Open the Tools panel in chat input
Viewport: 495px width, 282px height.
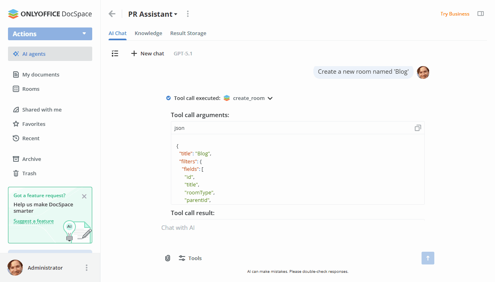[x=190, y=258]
